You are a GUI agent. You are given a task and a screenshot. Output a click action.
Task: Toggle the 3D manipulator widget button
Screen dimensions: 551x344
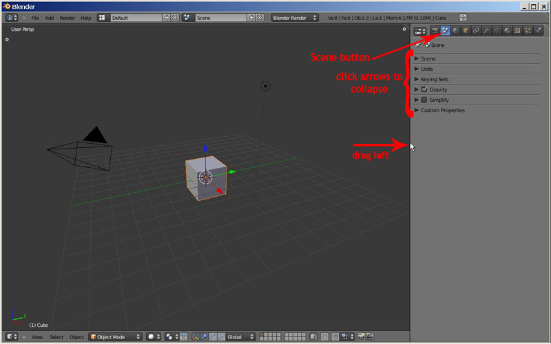coord(197,337)
